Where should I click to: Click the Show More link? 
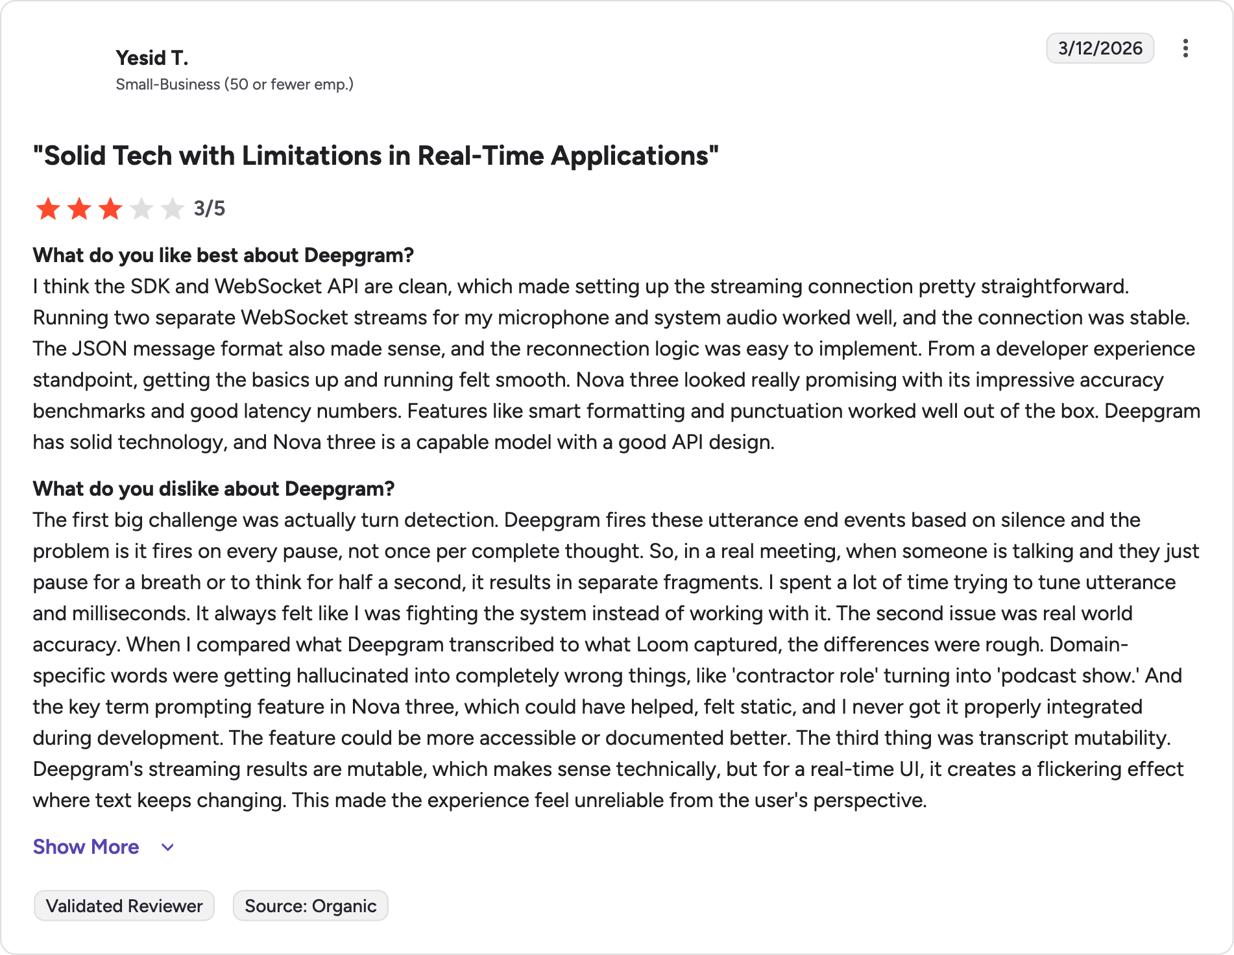tap(86, 847)
